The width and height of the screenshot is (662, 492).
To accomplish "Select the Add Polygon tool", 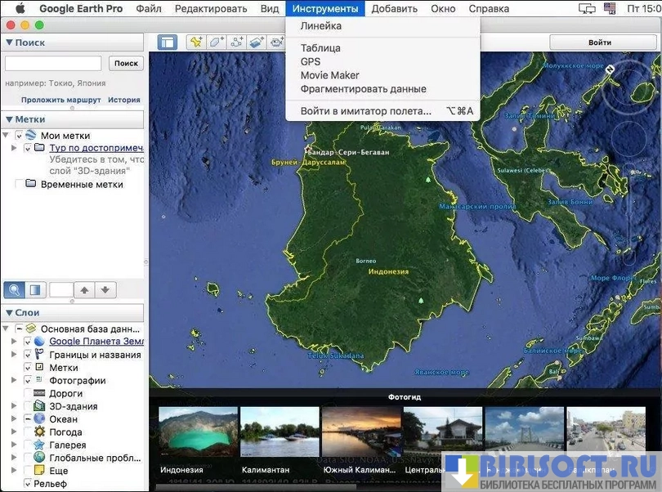I will 216,42.
